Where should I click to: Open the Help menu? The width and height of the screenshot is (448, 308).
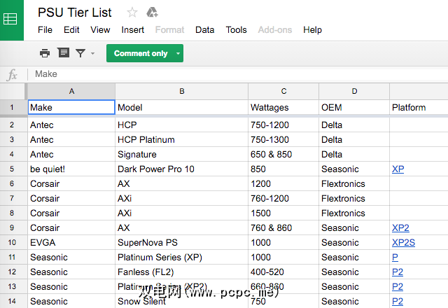coord(312,29)
